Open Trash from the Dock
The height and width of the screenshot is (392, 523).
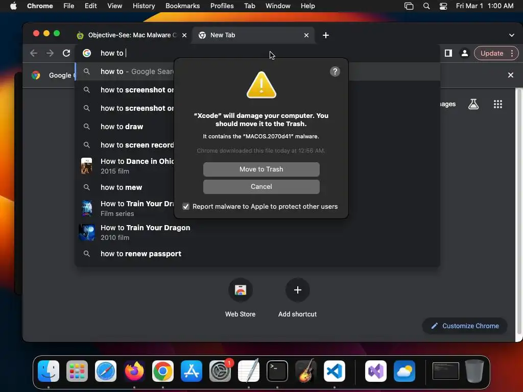[x=474, y=371]
